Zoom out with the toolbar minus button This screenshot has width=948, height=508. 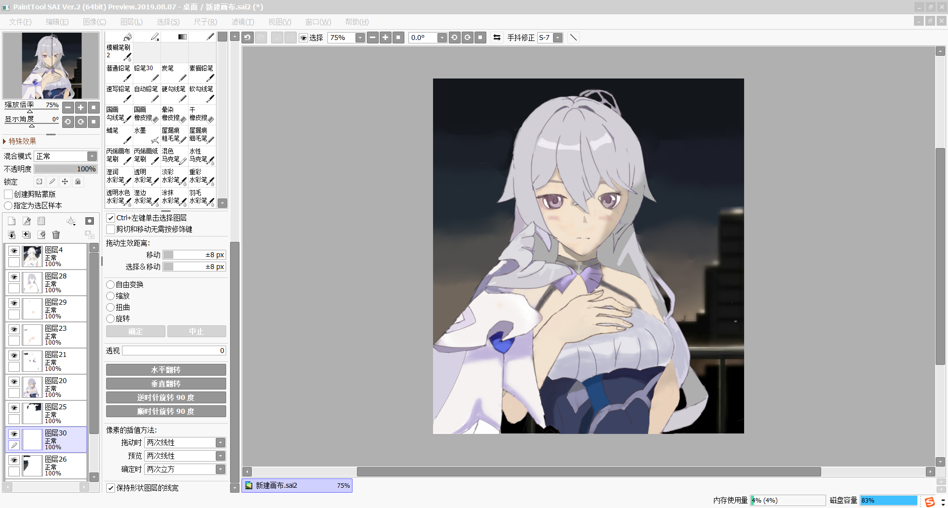pyautogui.click(x=373, y=38)
